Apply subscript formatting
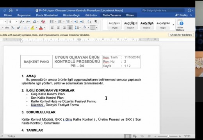Image resolution: width=203 pixels, height=140 pixels. coord(13,28)
